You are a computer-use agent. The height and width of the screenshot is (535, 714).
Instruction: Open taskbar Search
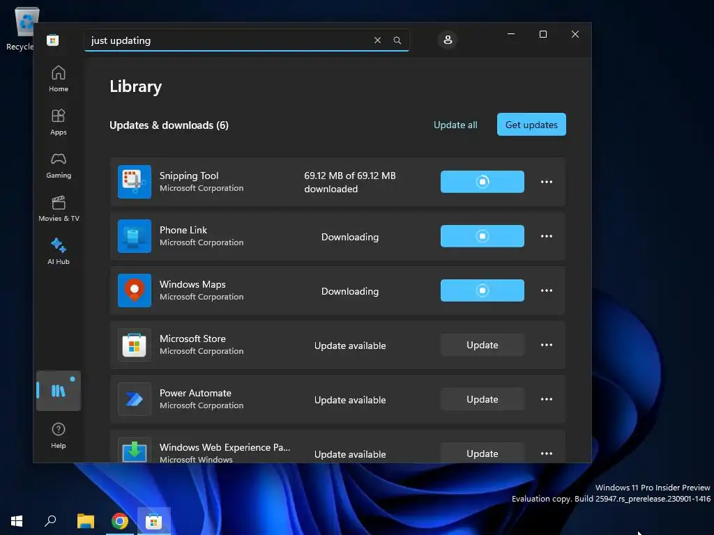[50, 521]
